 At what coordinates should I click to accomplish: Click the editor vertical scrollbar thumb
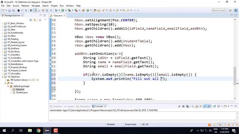click(x=235, y=76)
